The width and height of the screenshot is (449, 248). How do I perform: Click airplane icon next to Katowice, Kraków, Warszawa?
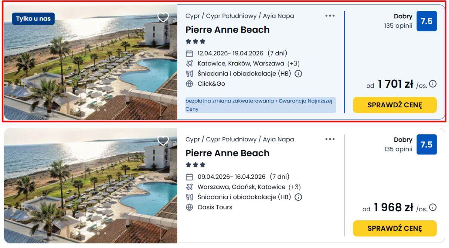click(x=189, y=64)
